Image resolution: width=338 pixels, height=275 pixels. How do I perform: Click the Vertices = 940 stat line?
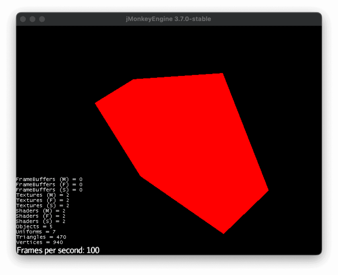coord(40,242)
